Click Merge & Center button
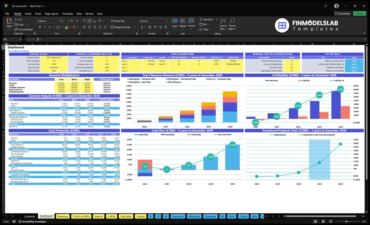 coord(120,27)
